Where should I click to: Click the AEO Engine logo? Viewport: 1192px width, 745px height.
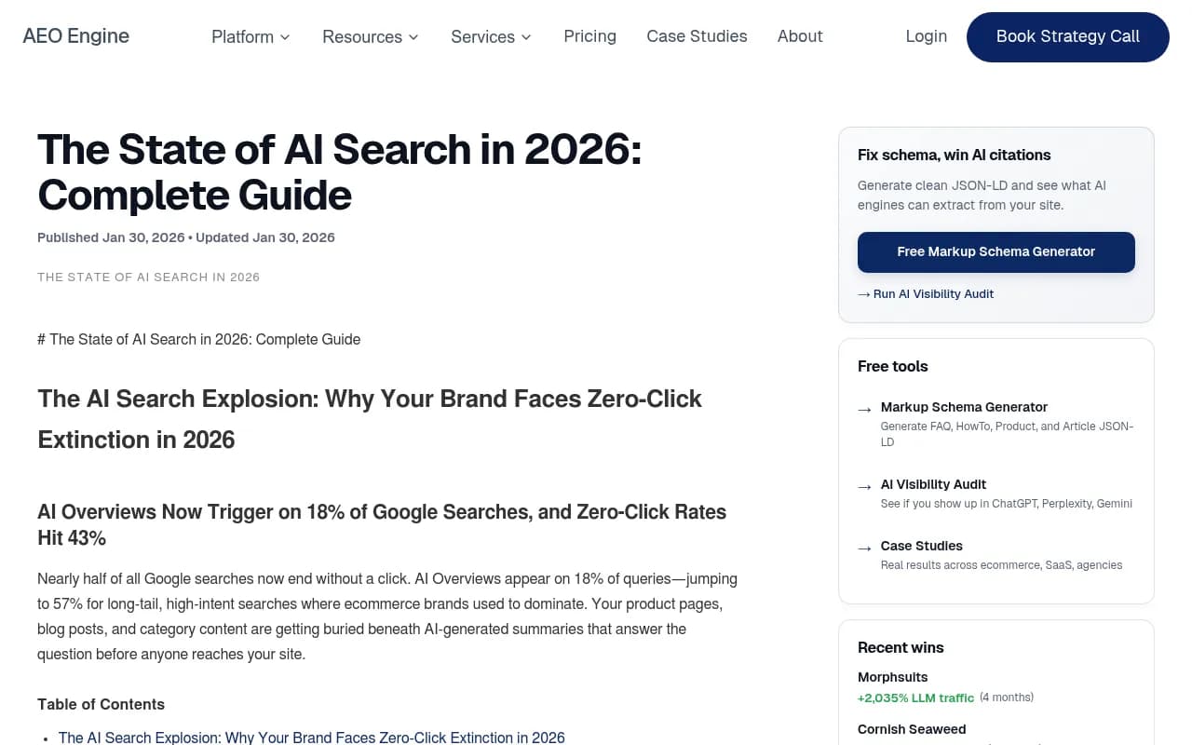click(75, 36)
